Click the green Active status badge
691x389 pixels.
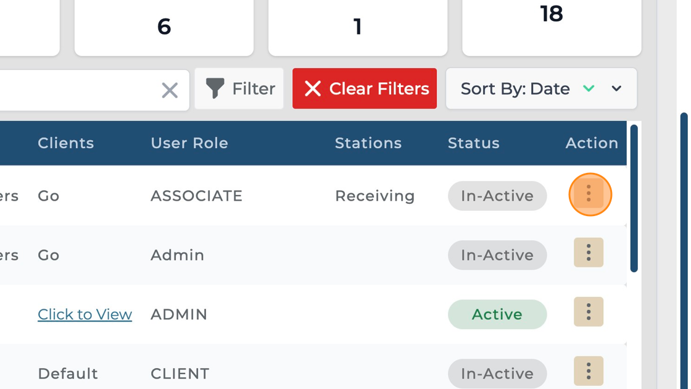[x=497, y=314]
